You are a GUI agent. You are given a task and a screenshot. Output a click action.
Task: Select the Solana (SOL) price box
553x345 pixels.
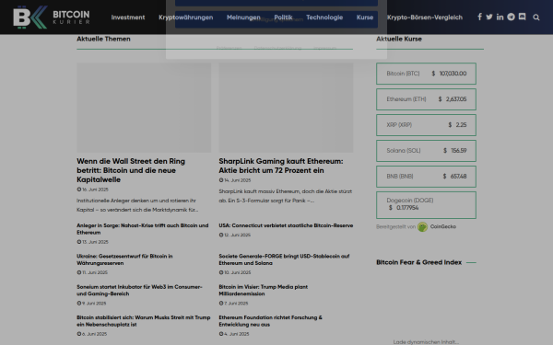click(x=426, y=151)
